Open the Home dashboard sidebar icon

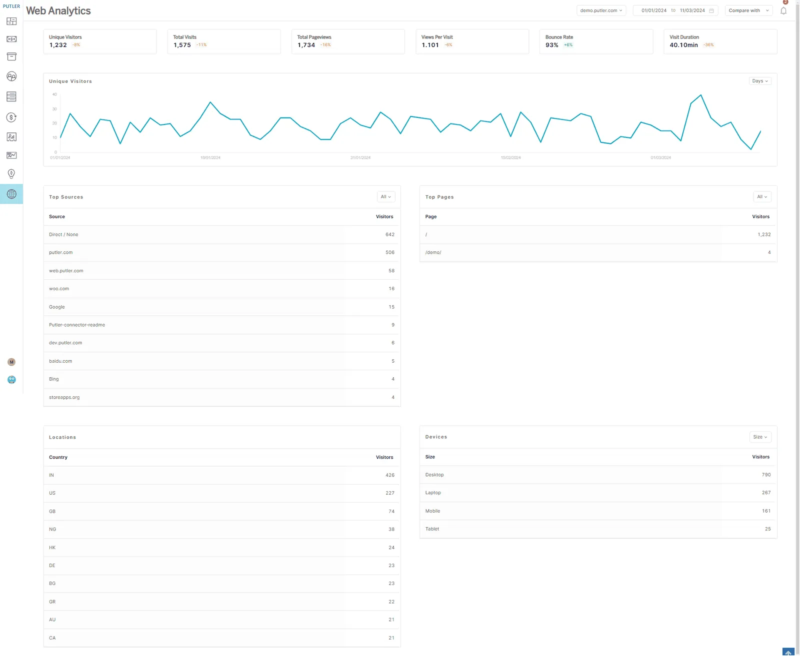point(11,21)
